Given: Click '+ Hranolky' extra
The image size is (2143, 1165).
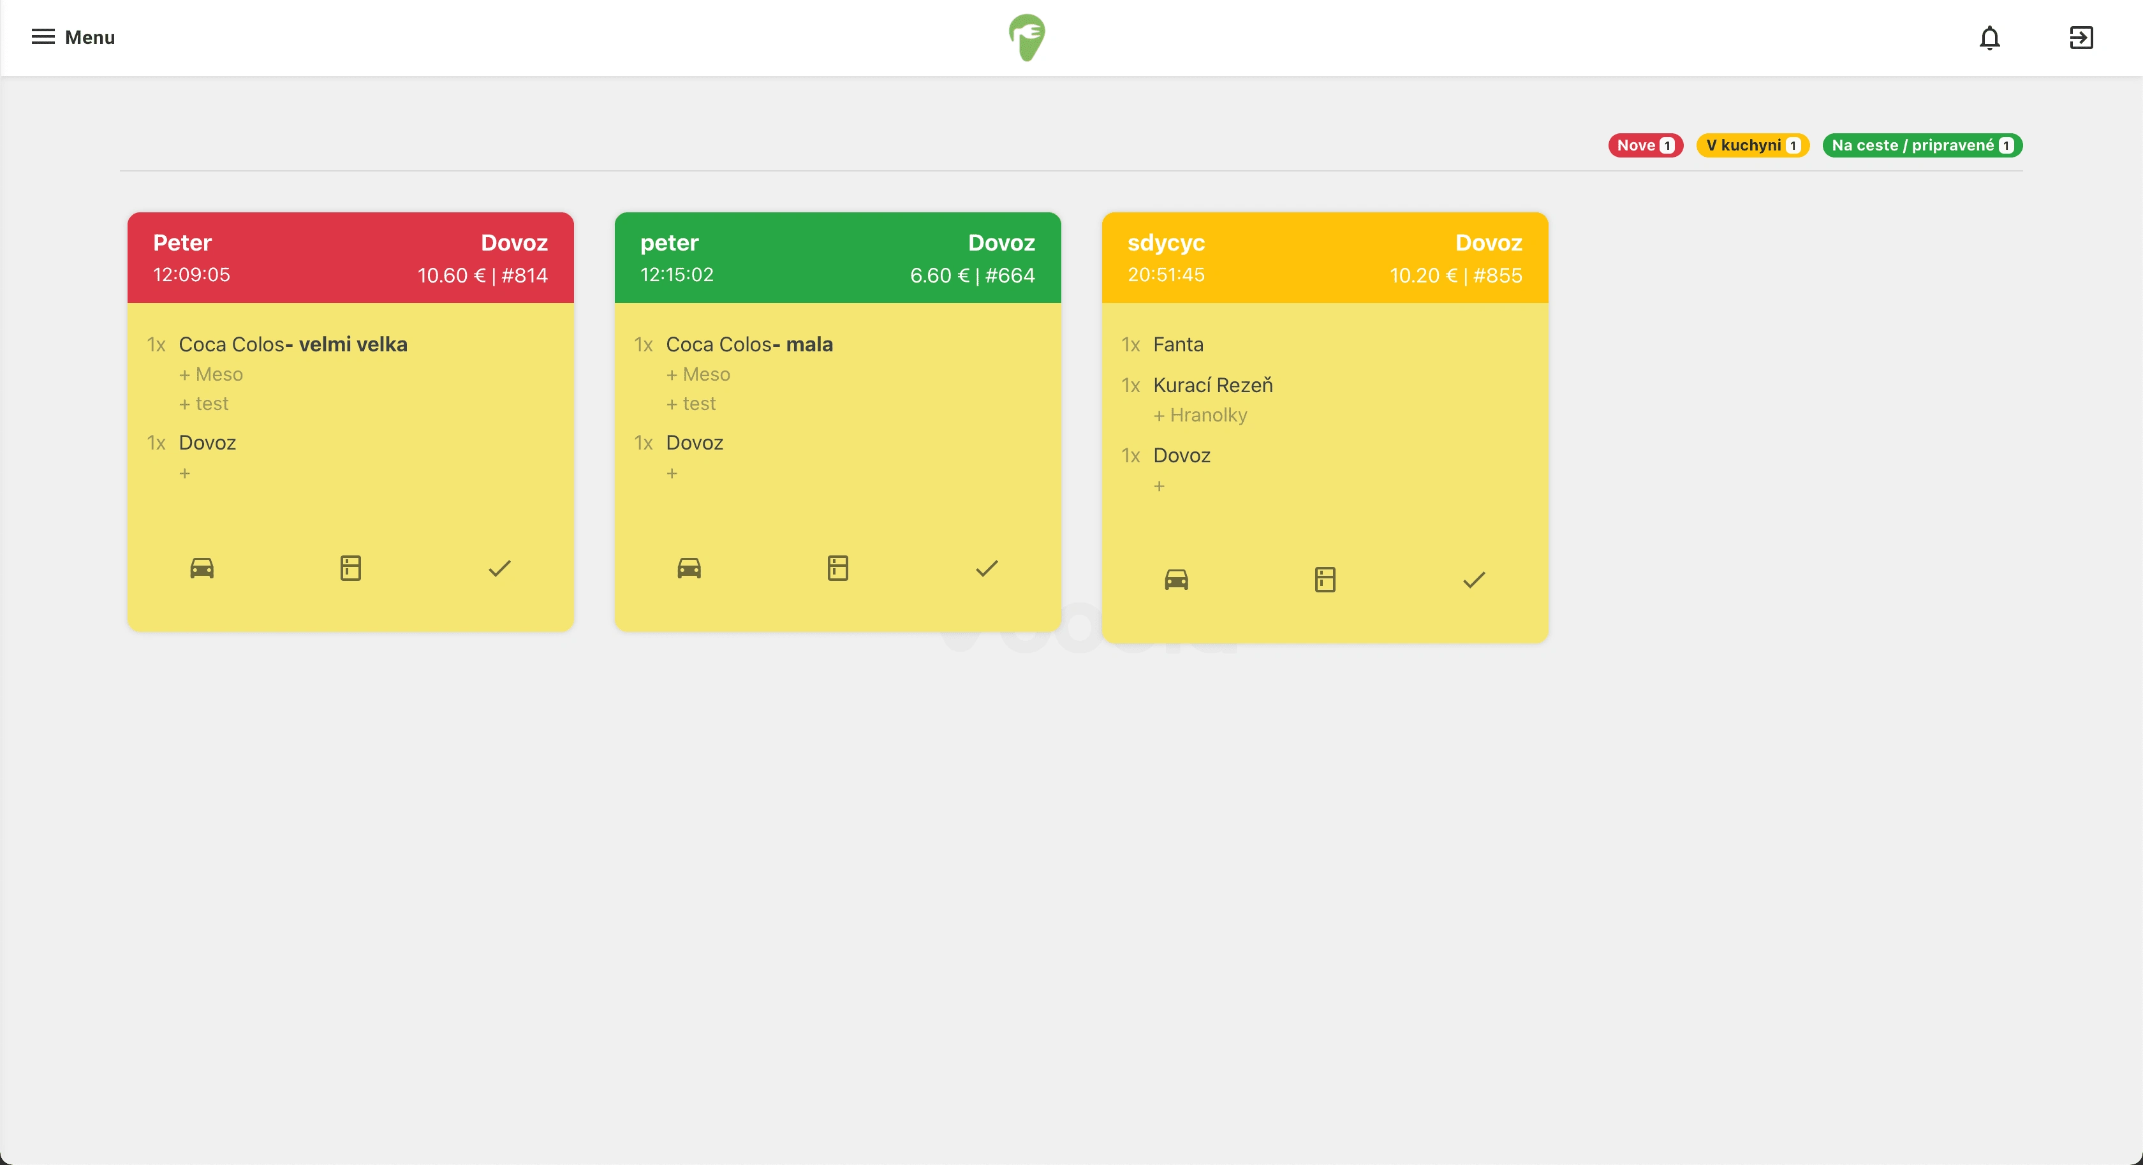Looking at the screenshot, I should pyautogui.click(x=1200, y=415).
